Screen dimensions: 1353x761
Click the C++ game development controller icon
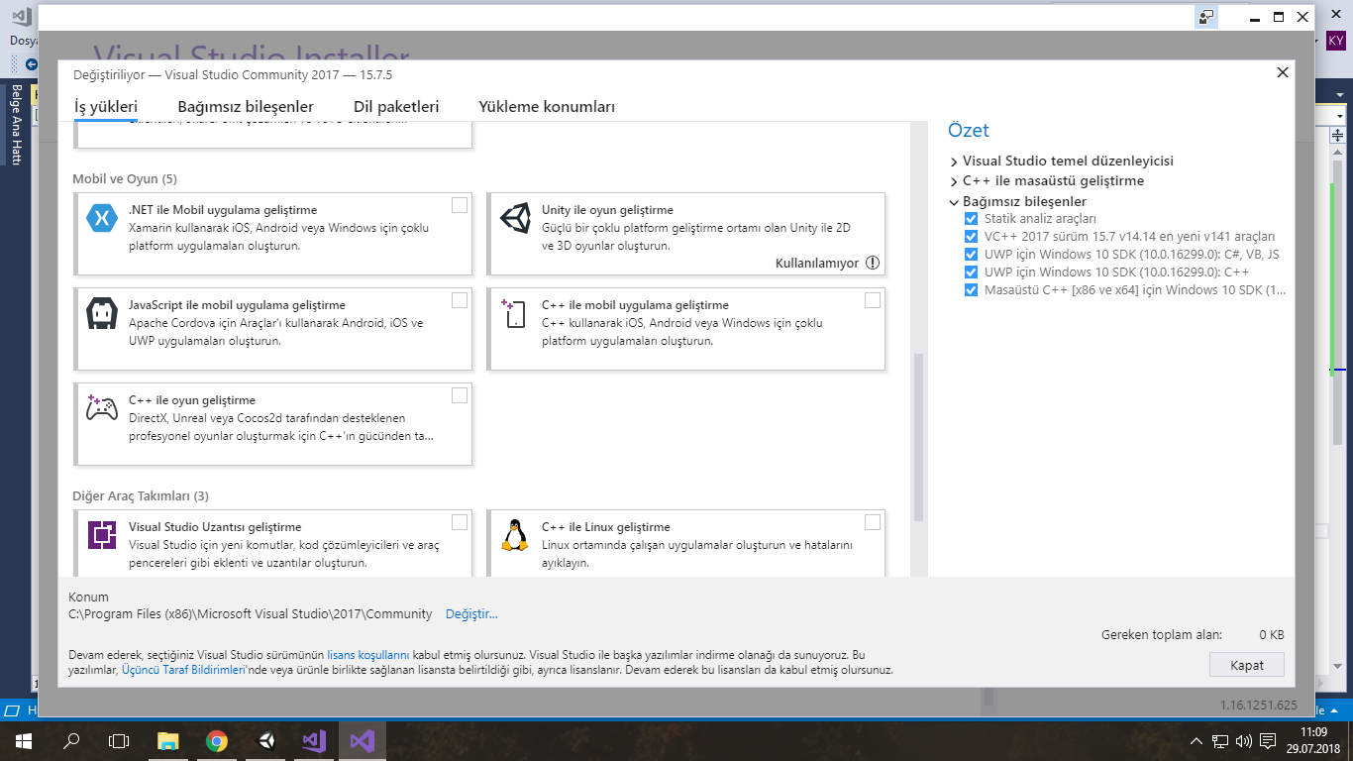tap(102, 407)
